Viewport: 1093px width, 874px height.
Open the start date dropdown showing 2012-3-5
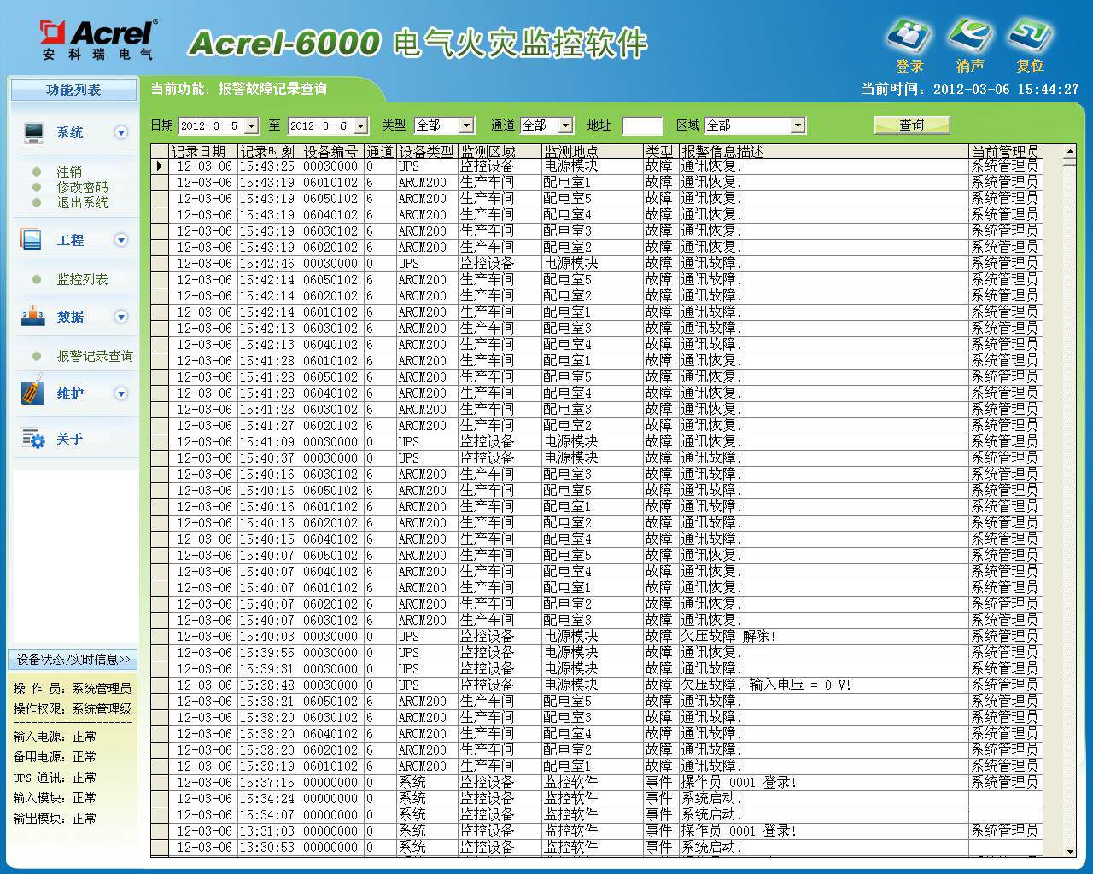tap(251, 126)
